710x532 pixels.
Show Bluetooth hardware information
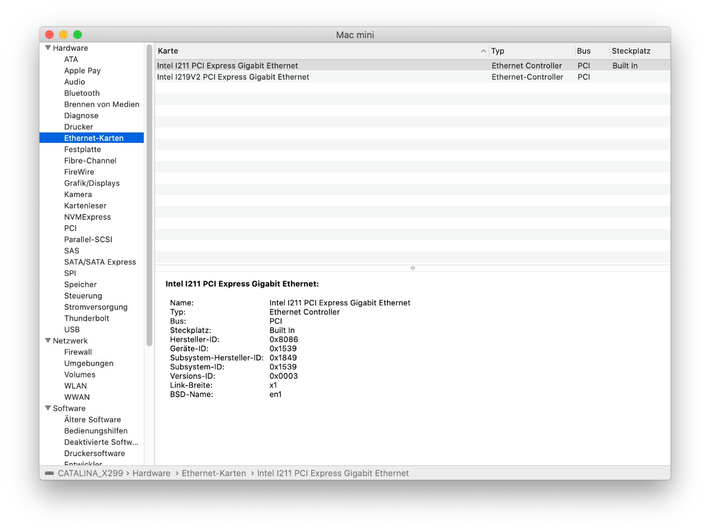[82, 93]
